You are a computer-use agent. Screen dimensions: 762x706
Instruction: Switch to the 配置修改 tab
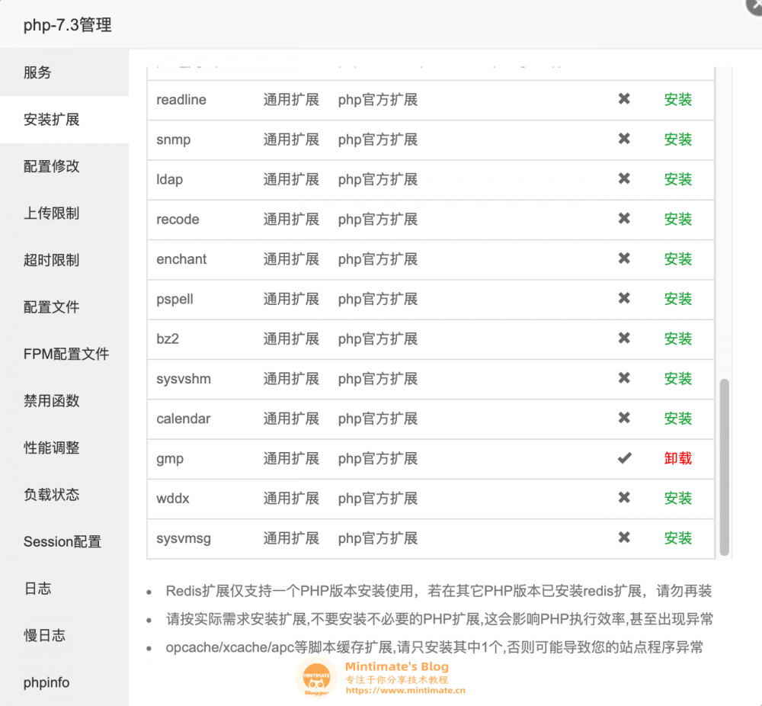click(x=52, y=166)
